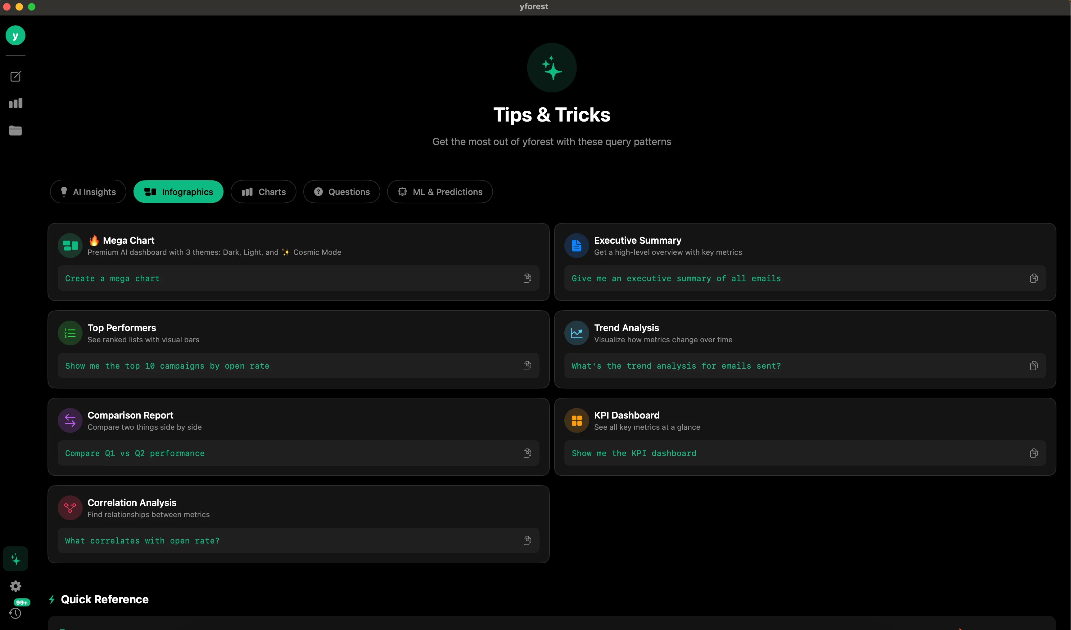The height and width of the screenshot is (630, 1071).
Task: Copy the 'Compare Q1 vs Q2 performance' query
Action: [527, 453]
